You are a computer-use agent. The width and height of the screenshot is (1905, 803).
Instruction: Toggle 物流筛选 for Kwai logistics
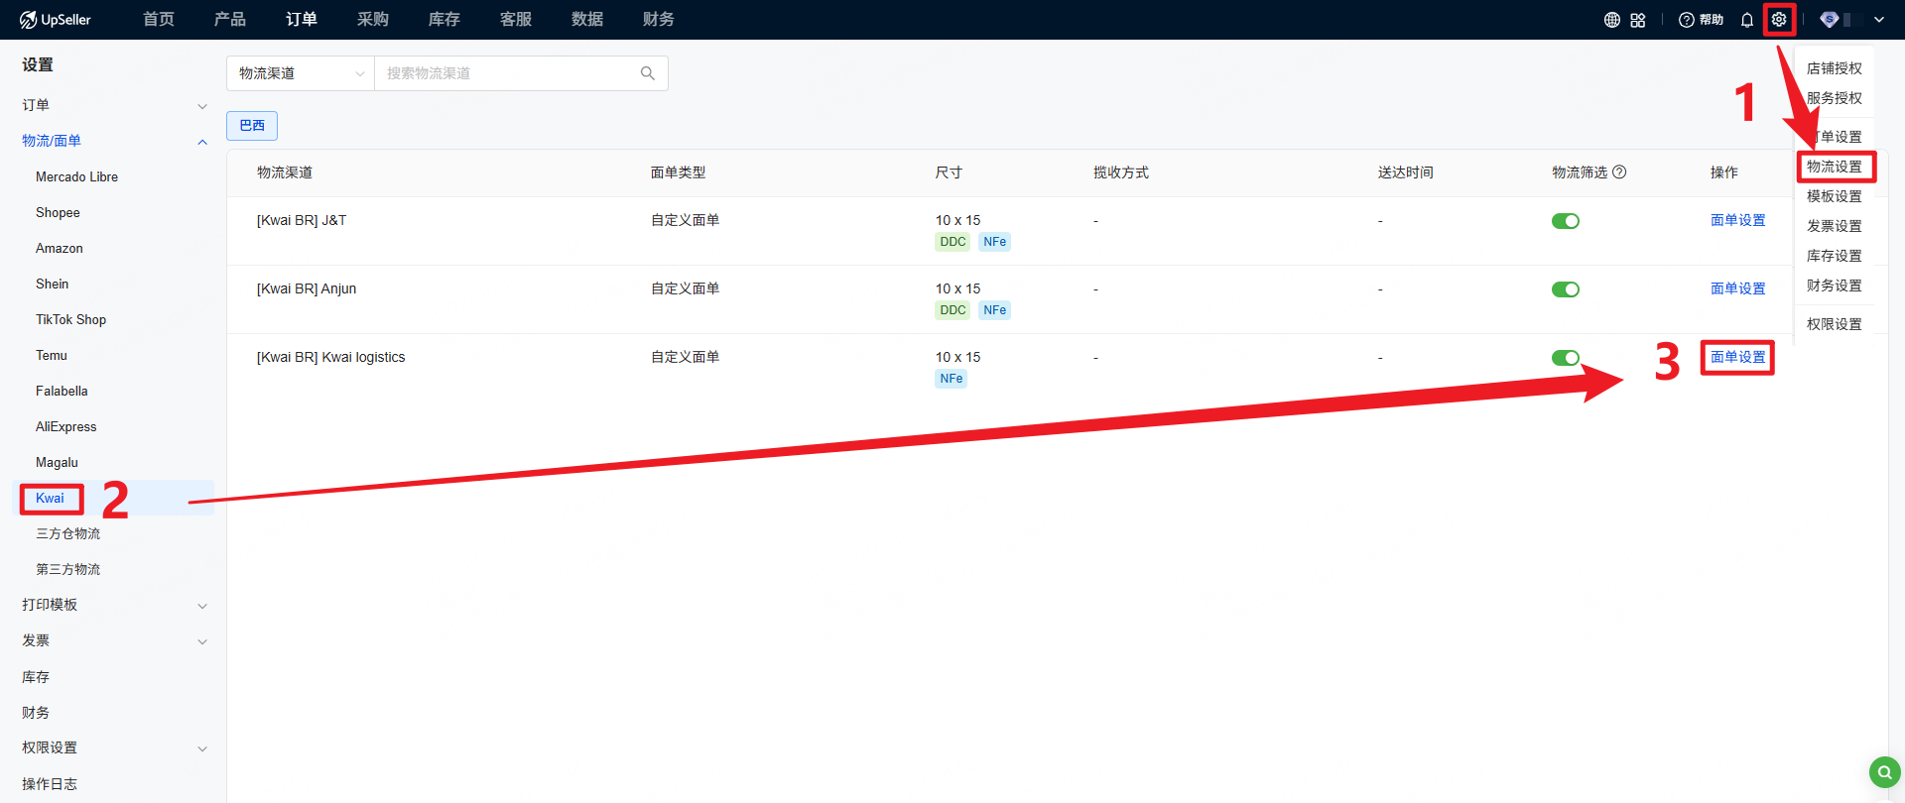pyautogui.click(x=1565, y=358)
